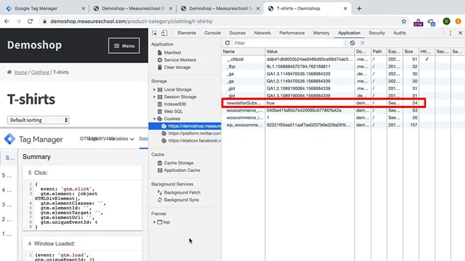The image size is (465, 261).
Task: Follow the Clothing breadcrumb link
Action: [40, 72]
